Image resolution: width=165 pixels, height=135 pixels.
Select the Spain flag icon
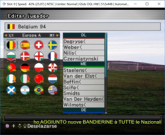click(25, 45)
